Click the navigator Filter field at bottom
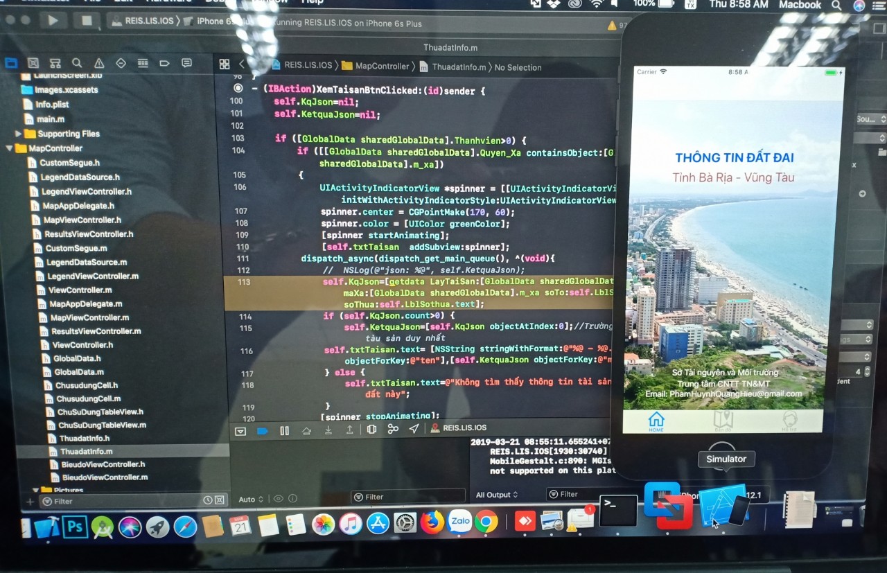This screenshot has height=573, width=887. coord(118,501)
